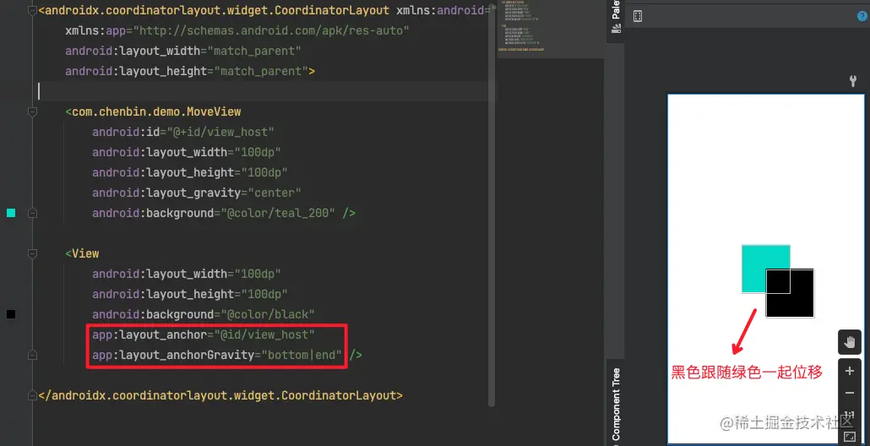Click the closing </androidx.coordinatorlayout...CoordinatorLayout> tag
This screenshot has width=870, height=446.
[220, 395]
